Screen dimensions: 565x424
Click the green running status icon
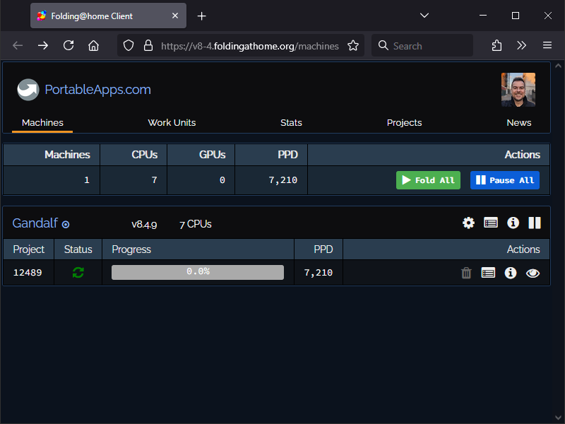pos(78,273)
